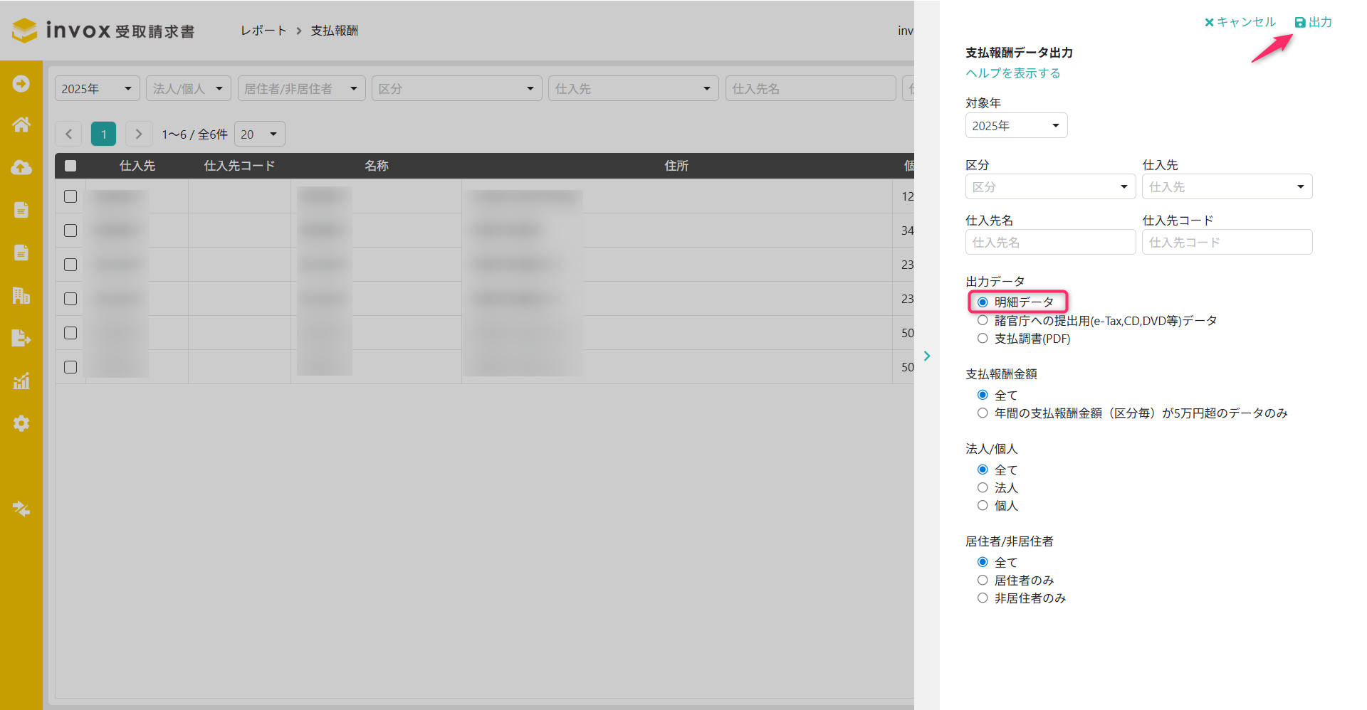
Task: Click the circled arrow icon atop sidebar
Action: point(21,83)
